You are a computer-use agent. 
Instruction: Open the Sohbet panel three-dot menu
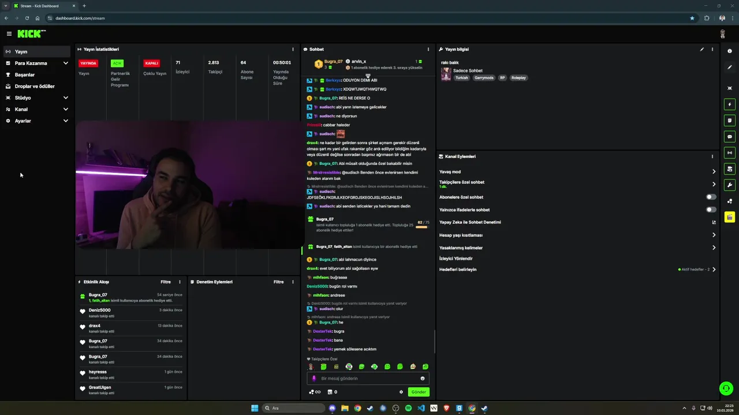point(428,50)
